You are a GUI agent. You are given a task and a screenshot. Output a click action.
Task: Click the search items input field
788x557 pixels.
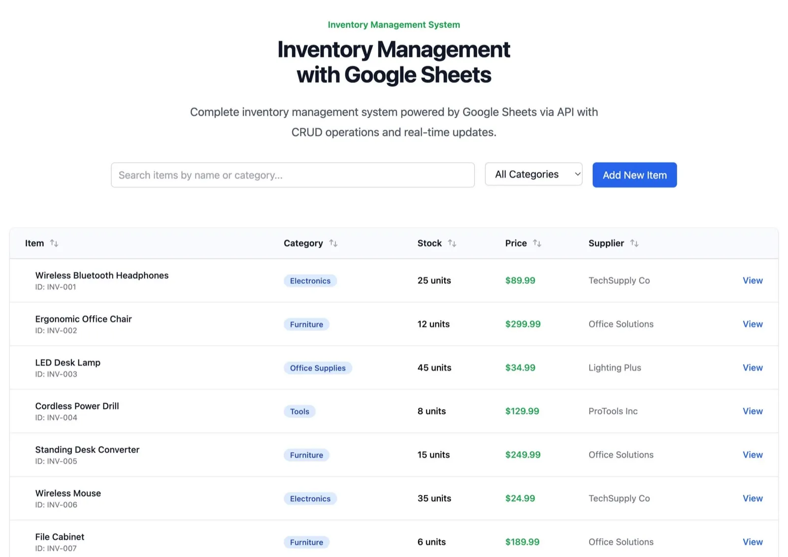pyautogui.click(x=293, y=175)
